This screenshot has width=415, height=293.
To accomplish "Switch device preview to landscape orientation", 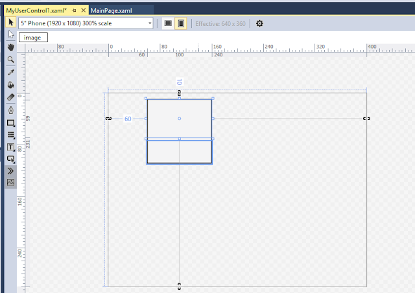I will 168,23.
